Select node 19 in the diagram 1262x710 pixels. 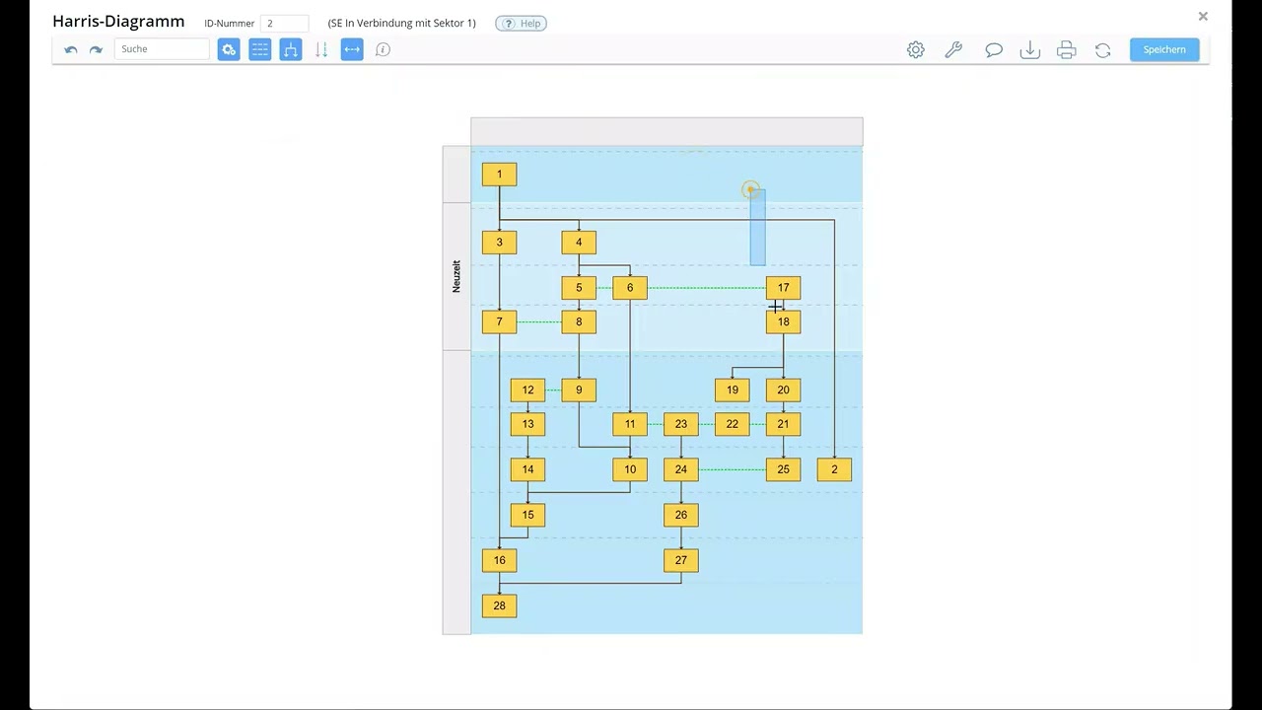(732, 390)
